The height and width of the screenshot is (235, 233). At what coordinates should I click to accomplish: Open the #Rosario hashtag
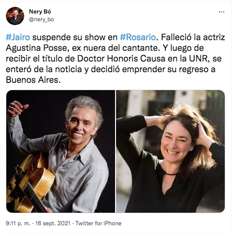pyautogui.click(x=138, y=37)
